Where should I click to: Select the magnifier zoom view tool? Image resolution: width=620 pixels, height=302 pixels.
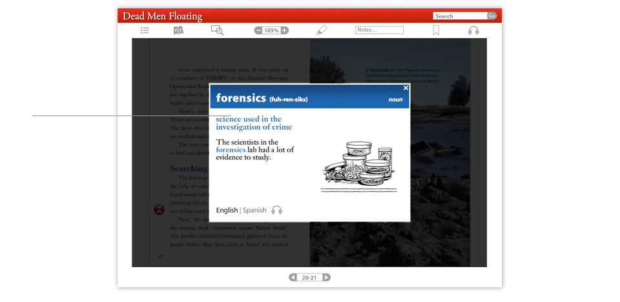(x=217, y=30)
